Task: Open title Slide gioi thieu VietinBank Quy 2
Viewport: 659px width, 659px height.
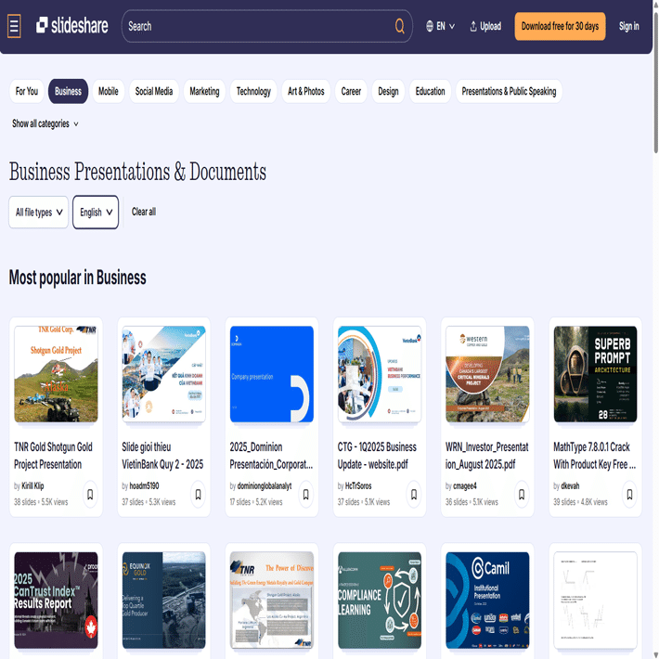Action: click(x=162, y=456)
